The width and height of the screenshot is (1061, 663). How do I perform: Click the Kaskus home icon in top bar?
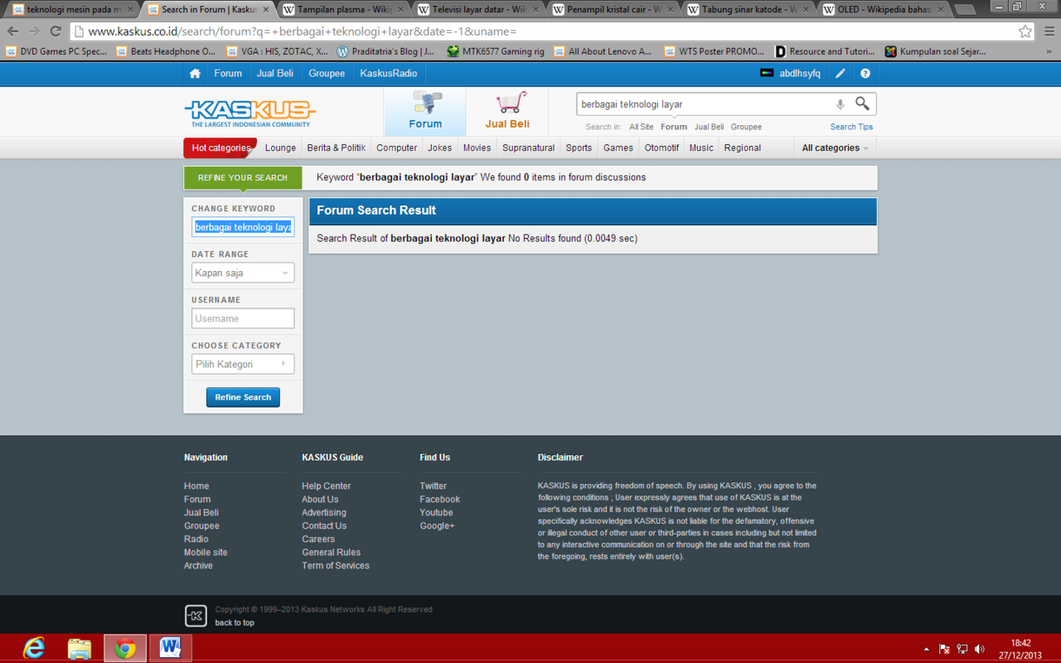pos(195,73)
